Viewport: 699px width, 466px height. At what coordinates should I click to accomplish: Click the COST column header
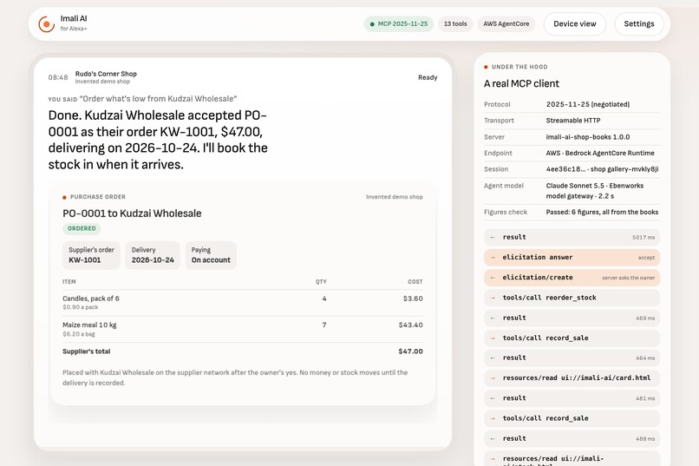tap(415, 282)
